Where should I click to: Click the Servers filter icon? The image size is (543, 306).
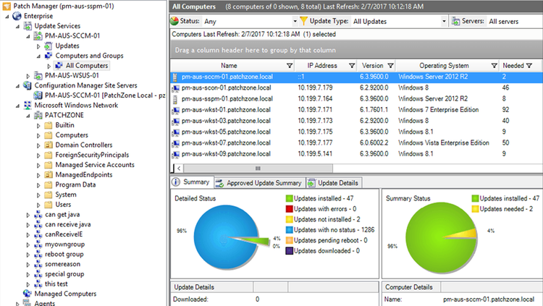[455, 21]
